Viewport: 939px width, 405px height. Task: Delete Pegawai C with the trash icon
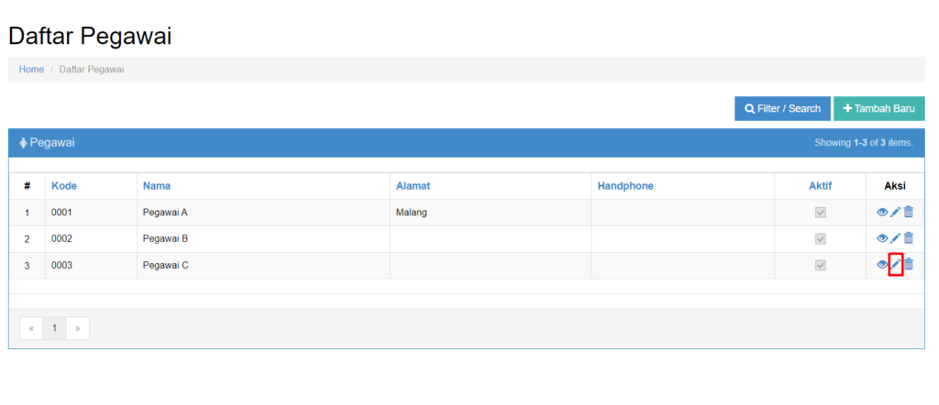click(909, 265)
